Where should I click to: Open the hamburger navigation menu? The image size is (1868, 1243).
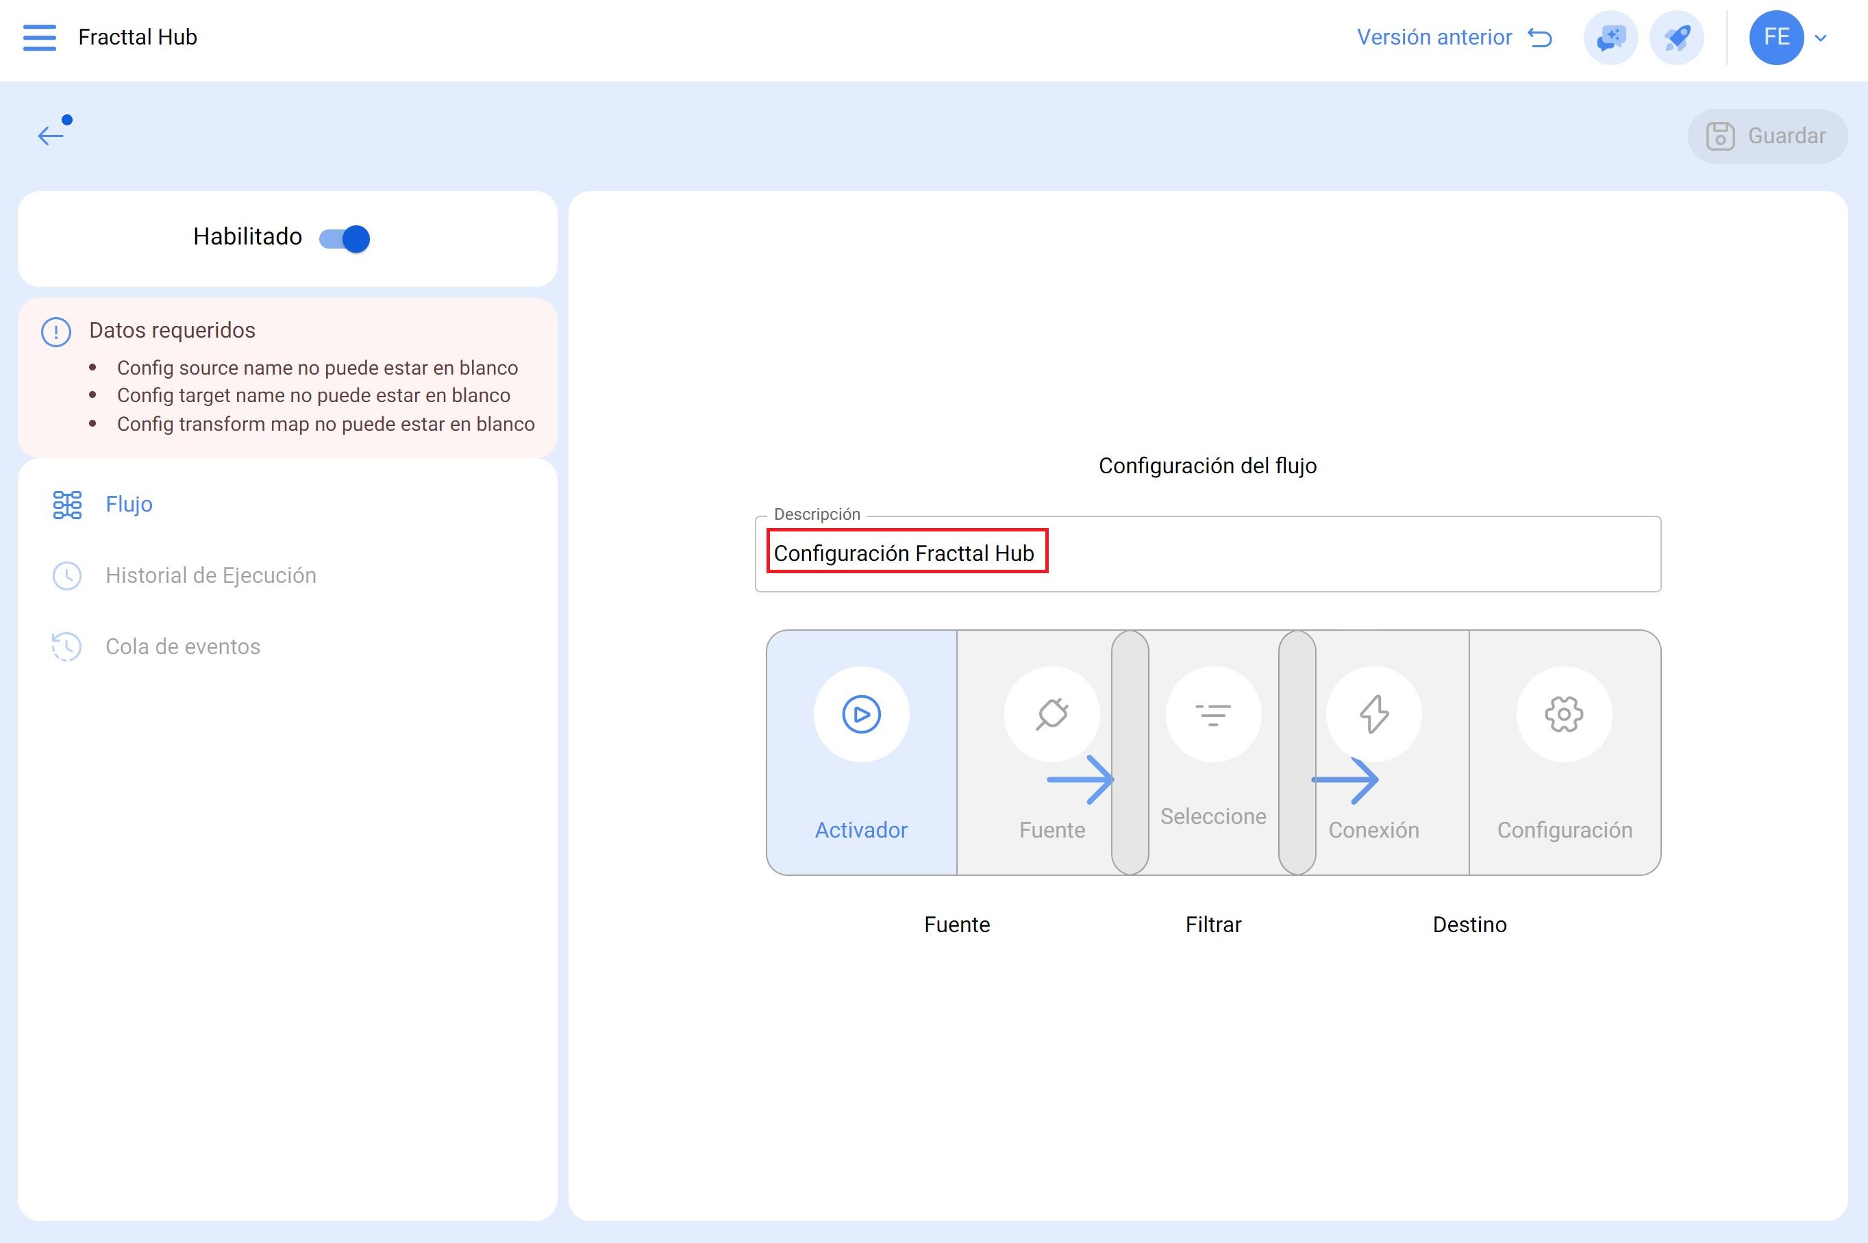40,37
